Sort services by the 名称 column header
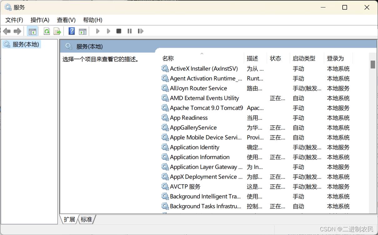This screenshot has height=235, width=378. 168,58
